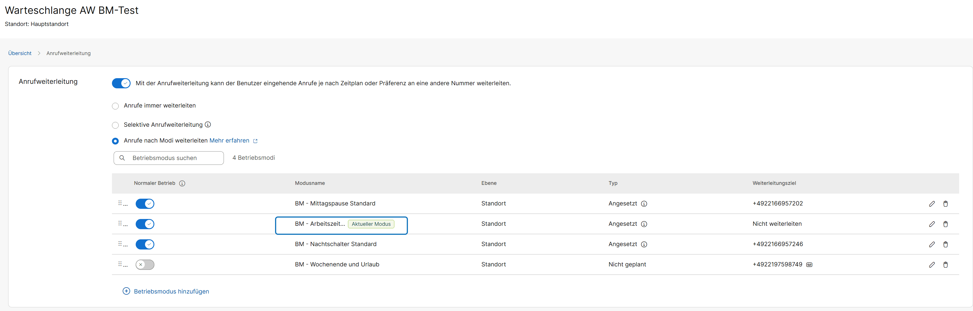Image resolution: width=973 pixels, height=311 pixels.
Task: Select Anrufe immer weiterleiten option
Action: [x=115, y=106]
